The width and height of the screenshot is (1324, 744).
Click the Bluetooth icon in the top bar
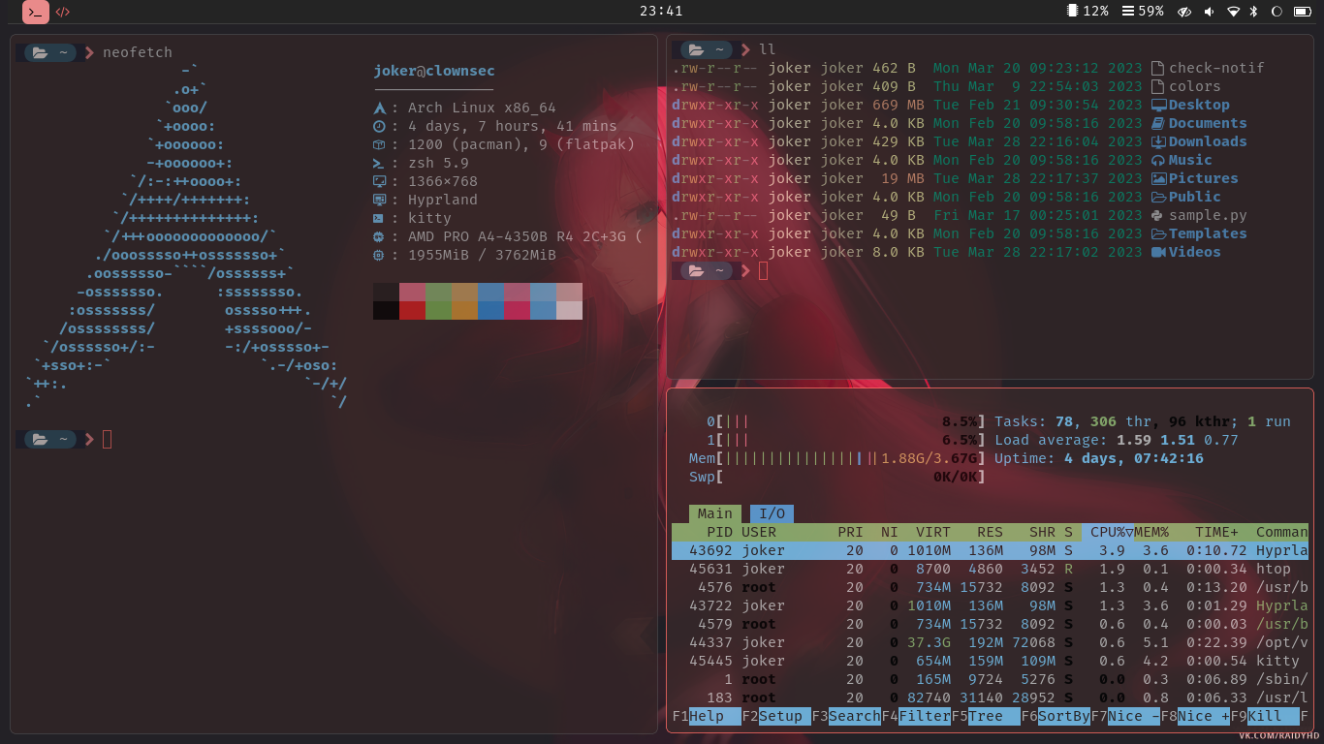click(1253, 12)
